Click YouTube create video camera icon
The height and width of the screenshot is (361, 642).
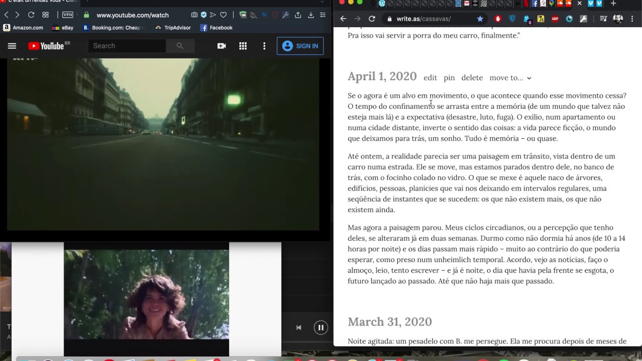click(221, 46)
